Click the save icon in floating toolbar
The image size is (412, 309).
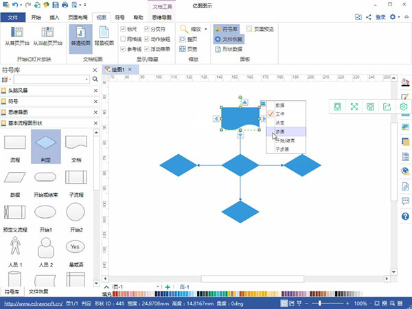(371, 106)
